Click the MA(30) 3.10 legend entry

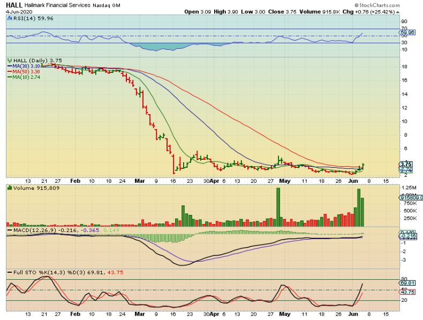(24, 66)
